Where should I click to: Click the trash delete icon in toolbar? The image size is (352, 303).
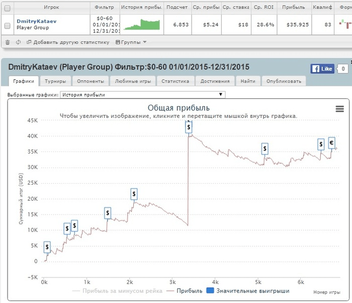(8, 42)
